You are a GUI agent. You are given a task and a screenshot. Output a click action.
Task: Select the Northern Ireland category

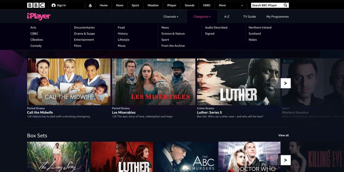pos(260,28)
